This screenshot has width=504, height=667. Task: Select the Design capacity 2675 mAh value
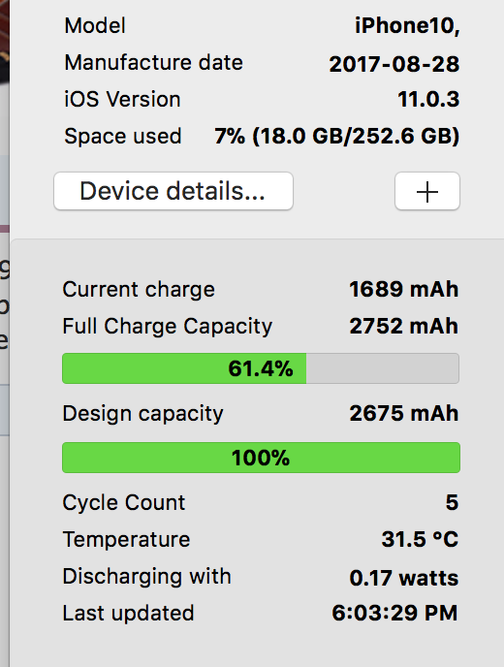tap(403, 413)
